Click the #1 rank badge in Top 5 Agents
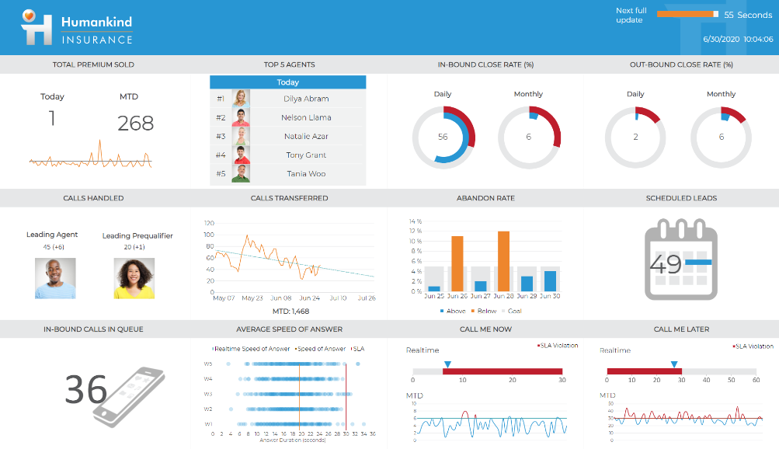The height and width of the screenshot is (449, 779). [x=220, y=99]
